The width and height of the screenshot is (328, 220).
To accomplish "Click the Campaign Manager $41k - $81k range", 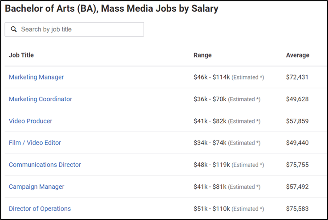I will click(210, 187).
